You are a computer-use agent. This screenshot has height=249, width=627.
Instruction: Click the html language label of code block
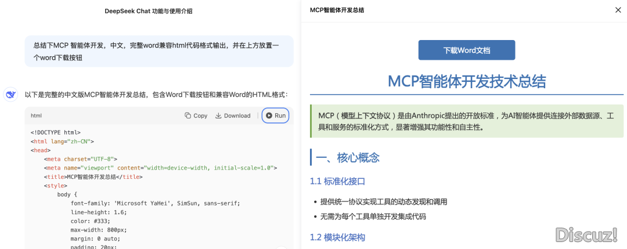click(x=37, y=116)
